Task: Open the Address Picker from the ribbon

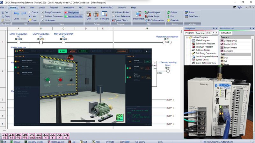Action: (120, 12)
